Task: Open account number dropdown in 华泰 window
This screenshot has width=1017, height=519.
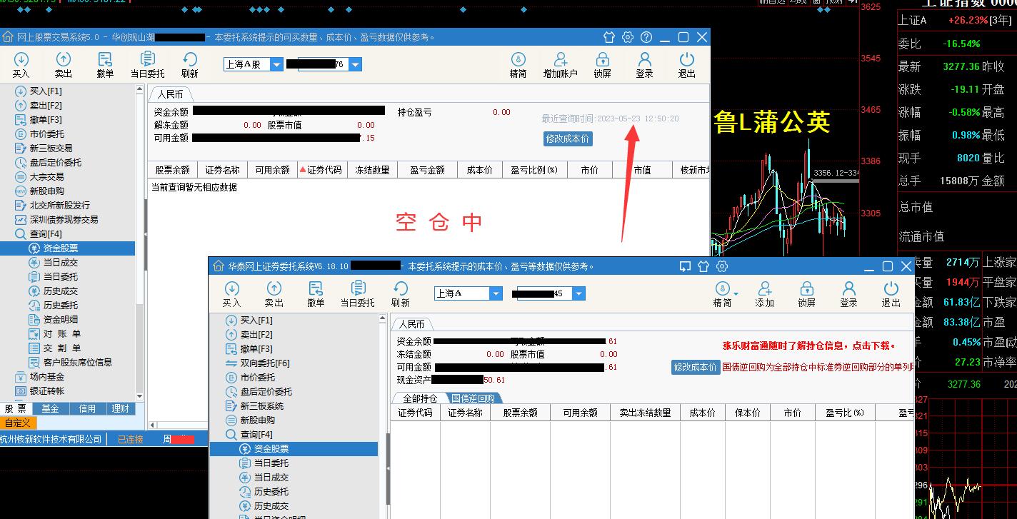Action: tap(579, 293)
